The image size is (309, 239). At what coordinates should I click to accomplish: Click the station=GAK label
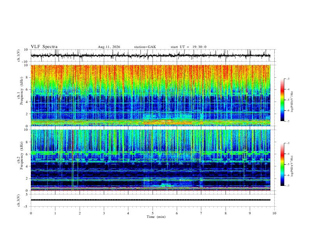(145, 47)
